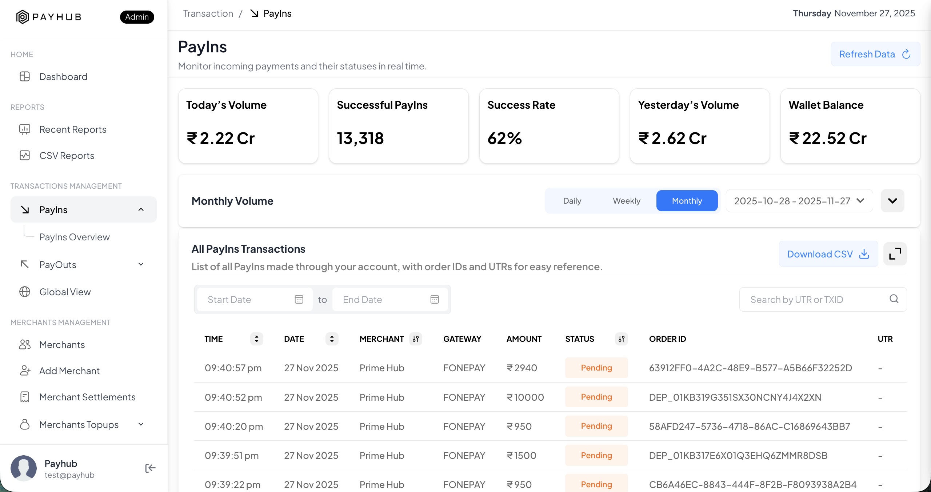The image size is (931, 492).
Task: Click Download CSV button
Action: (x=828, y=254)
